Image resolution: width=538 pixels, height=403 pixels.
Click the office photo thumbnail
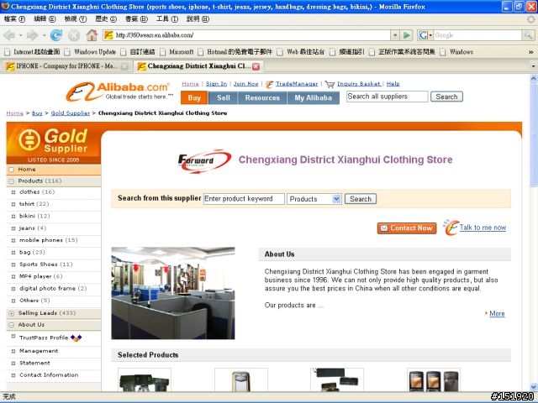[x=173, y=293]
